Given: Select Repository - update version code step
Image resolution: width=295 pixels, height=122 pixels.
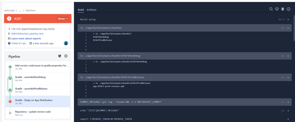Looking at the screenshot, I should coord(38,113).
